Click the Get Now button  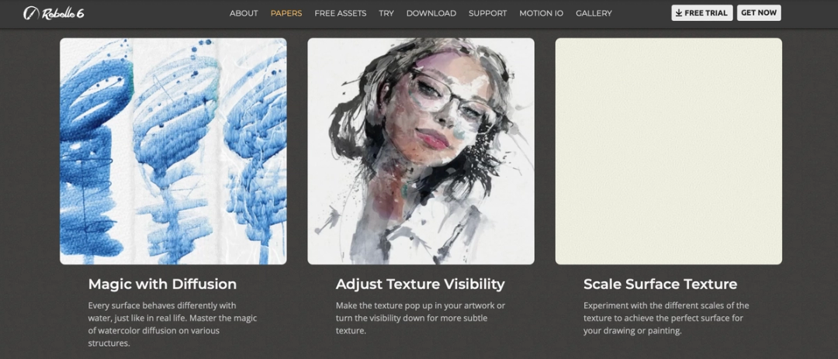pos(759,13)
